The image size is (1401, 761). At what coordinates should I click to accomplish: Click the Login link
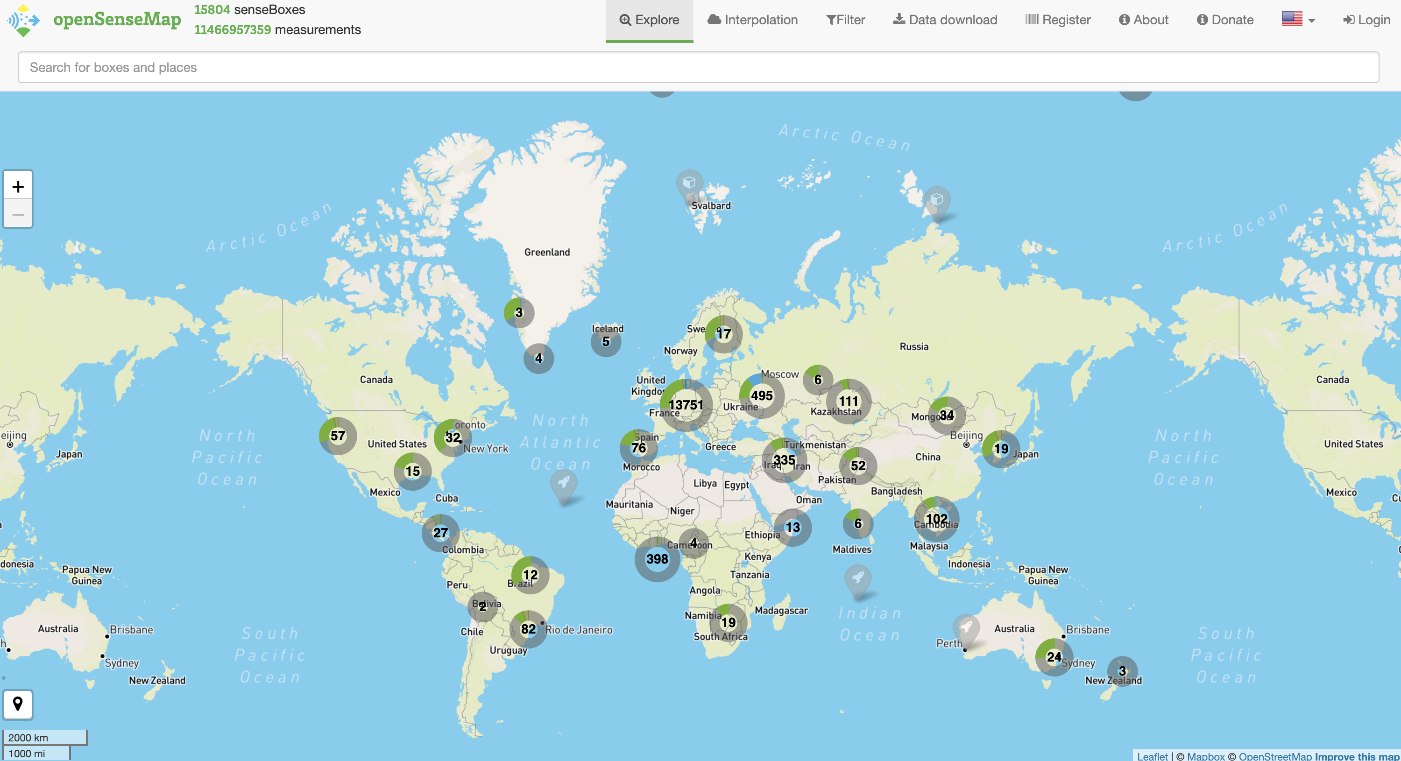click(1366, 20)
